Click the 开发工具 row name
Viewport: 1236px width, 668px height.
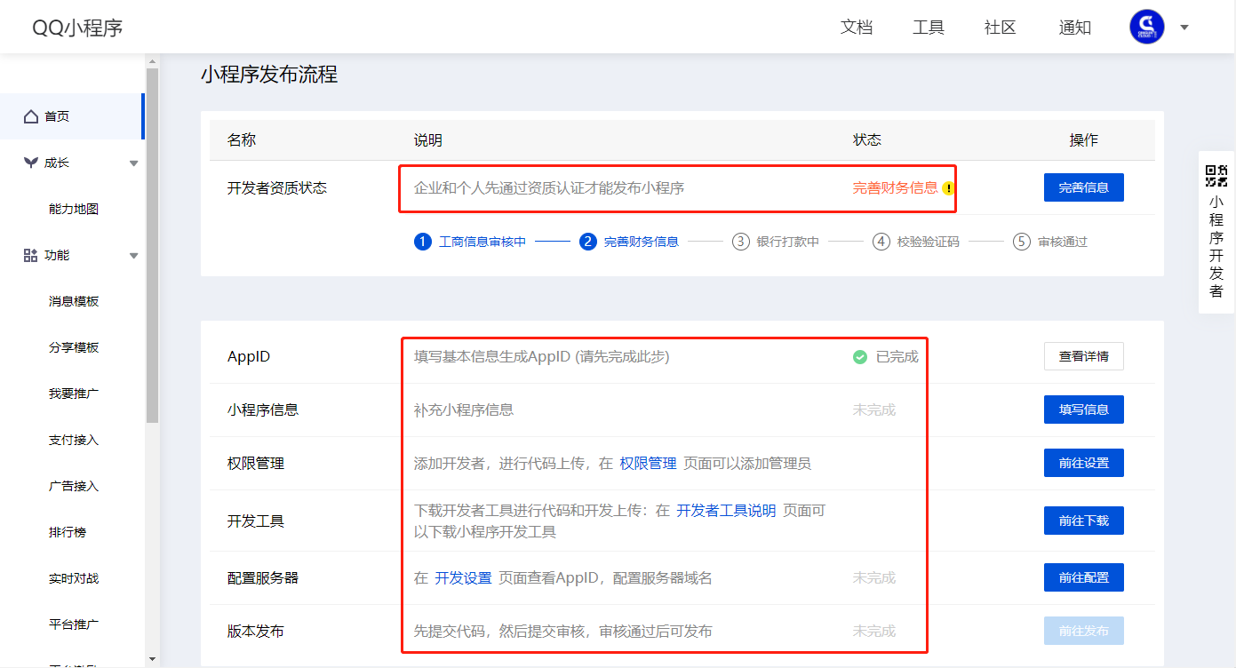tap(256, 521)
